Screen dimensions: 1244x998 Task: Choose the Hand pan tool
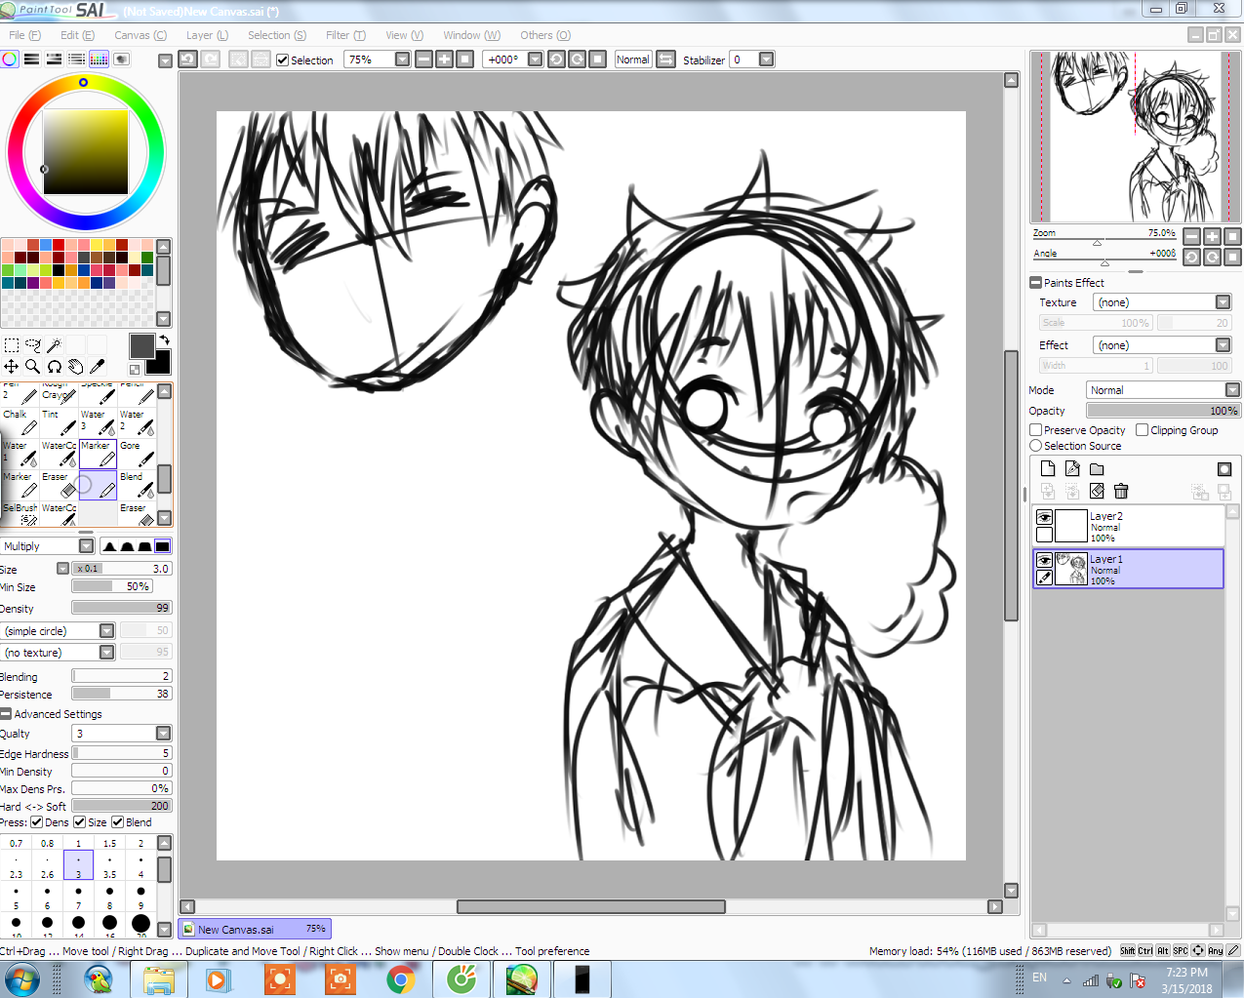coord(75,367)
